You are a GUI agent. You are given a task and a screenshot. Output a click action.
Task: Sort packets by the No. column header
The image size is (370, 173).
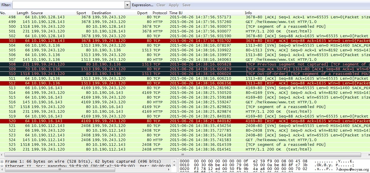click(x=3, y=13)
